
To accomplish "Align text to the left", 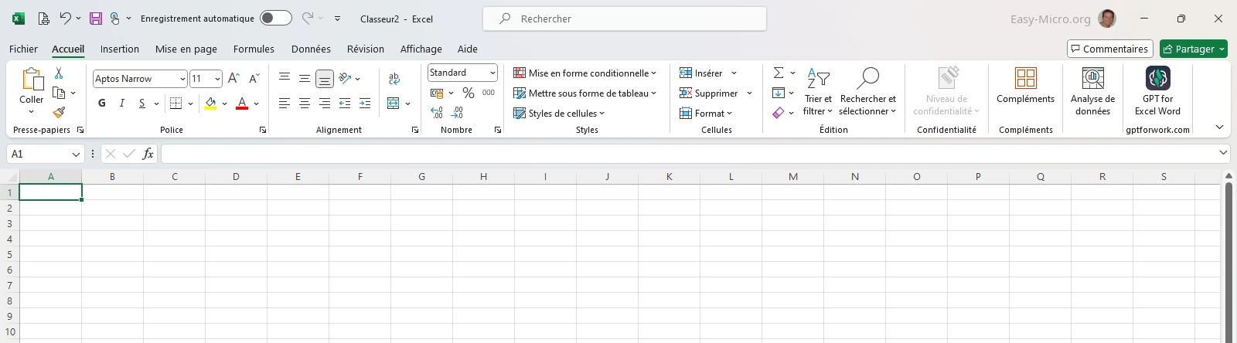I will click(285, 104).
